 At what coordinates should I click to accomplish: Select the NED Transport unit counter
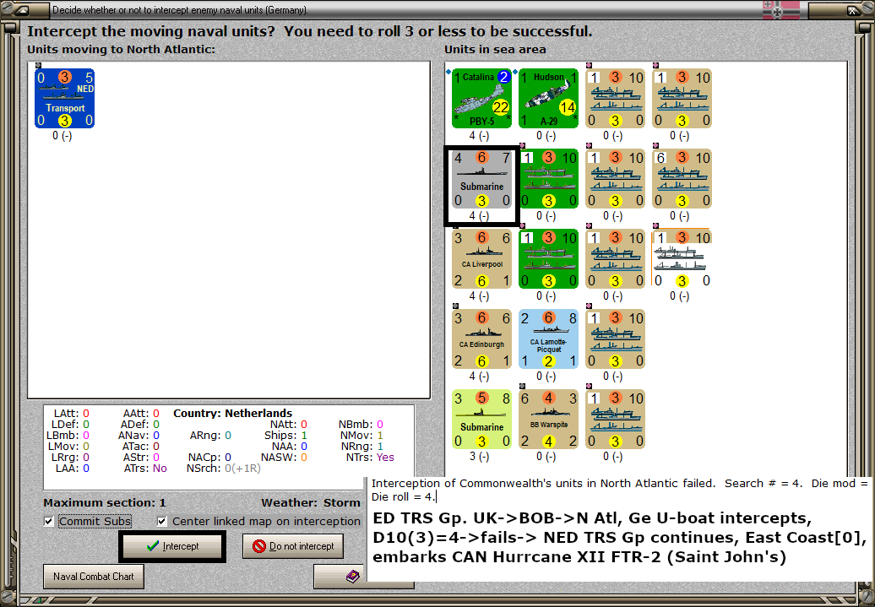click(x=65, y=99)
